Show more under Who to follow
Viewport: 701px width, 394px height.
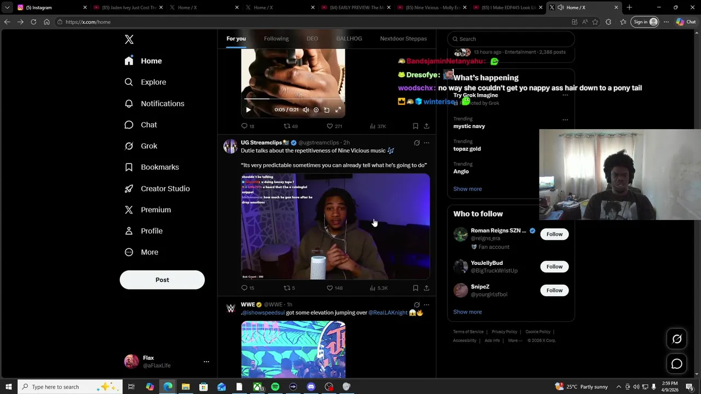[x=467, y=312]
